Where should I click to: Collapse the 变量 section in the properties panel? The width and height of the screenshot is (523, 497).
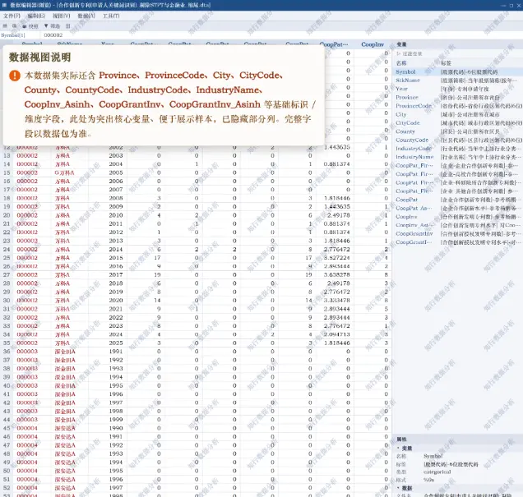pyautogui.click(x=398, y=448)
